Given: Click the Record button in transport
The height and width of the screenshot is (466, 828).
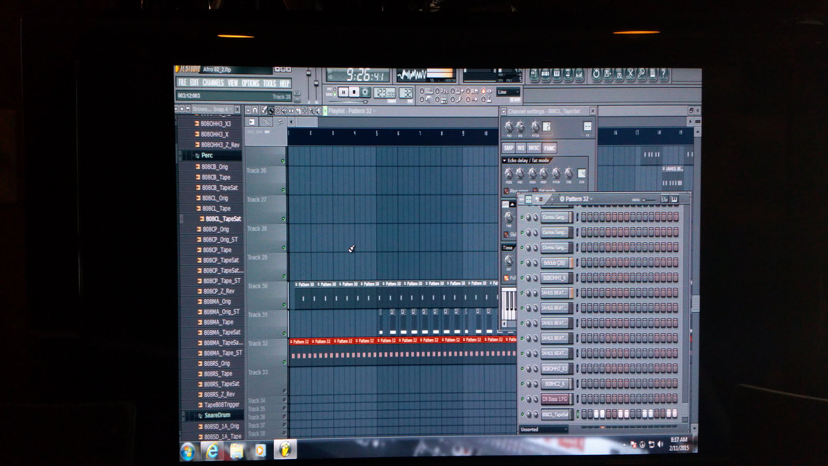Looking at the screenshot, I should (365, 92).
